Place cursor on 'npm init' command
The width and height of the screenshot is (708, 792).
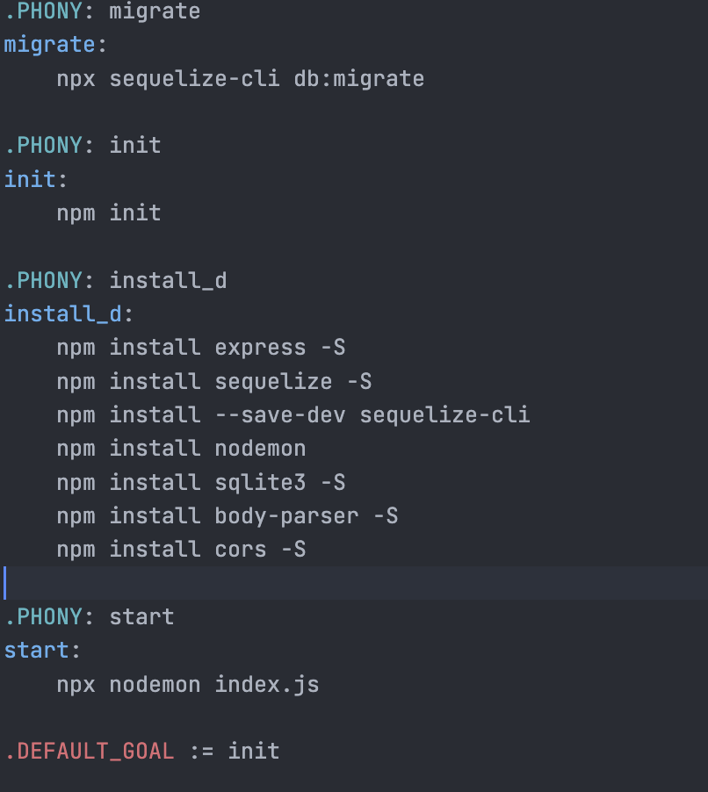[x=109, y=213]
